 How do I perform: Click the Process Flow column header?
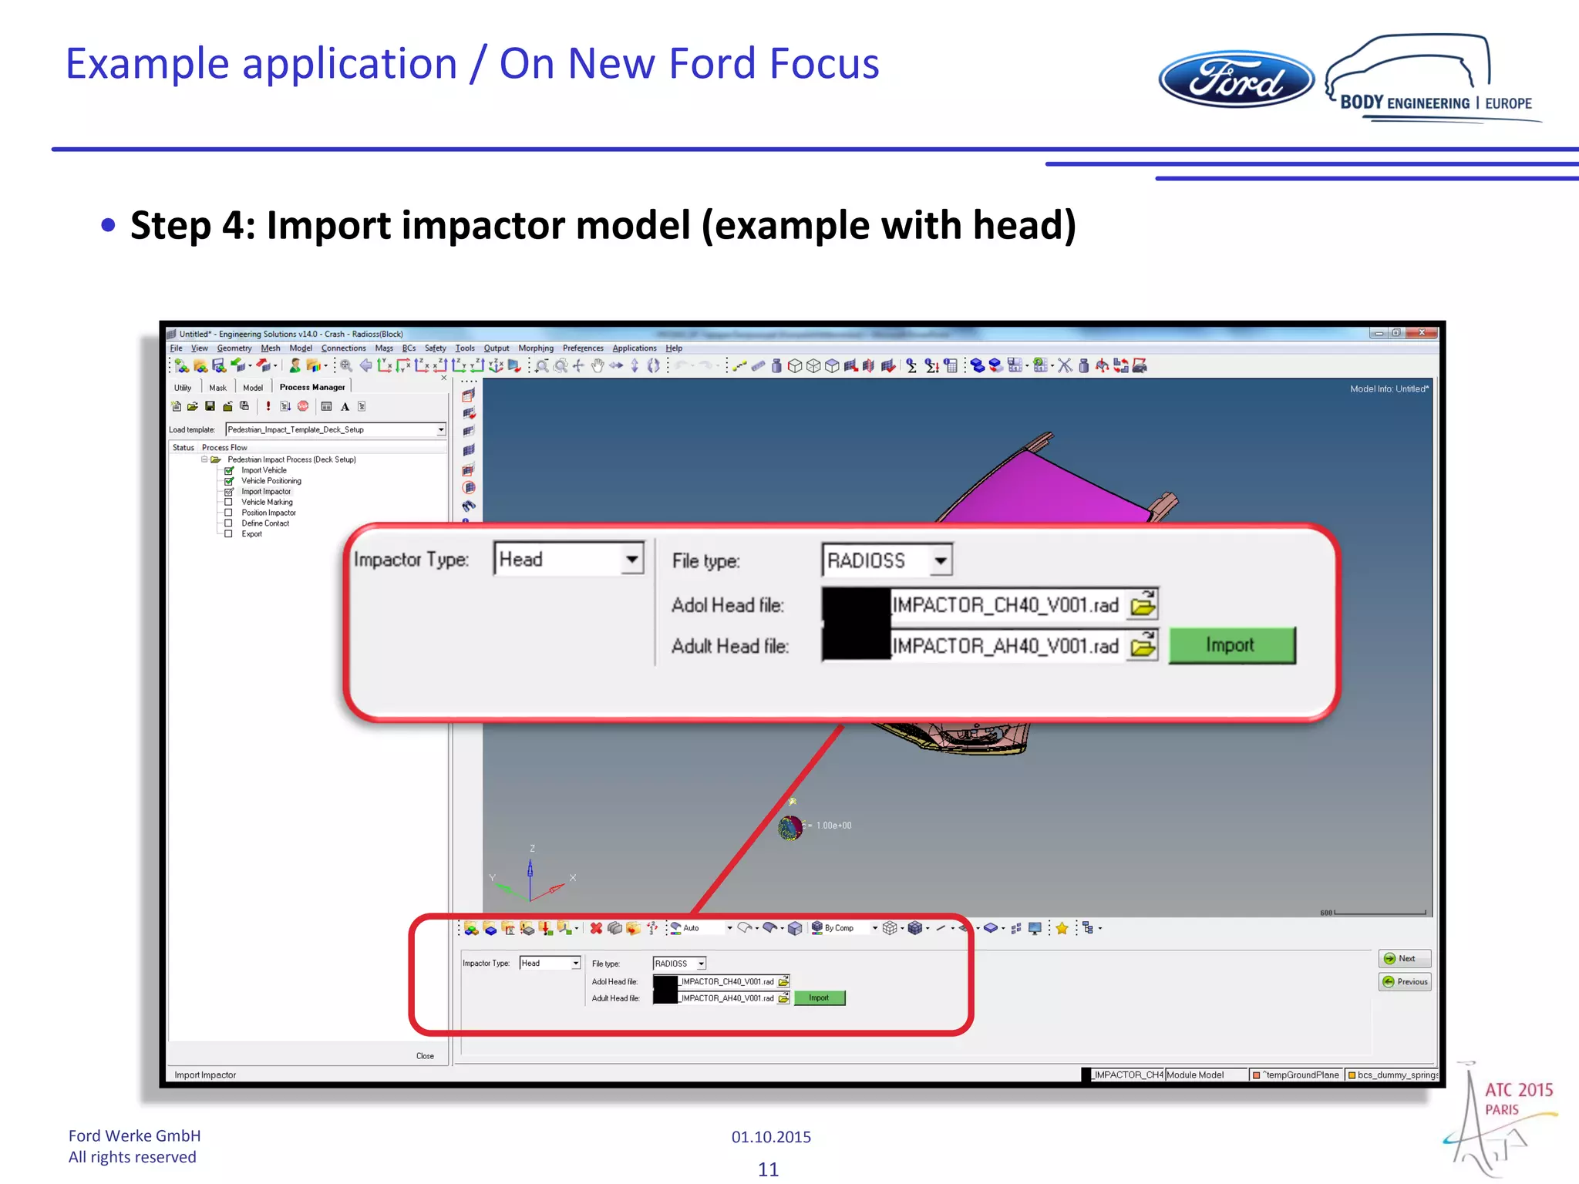click(x=224, y=448)
